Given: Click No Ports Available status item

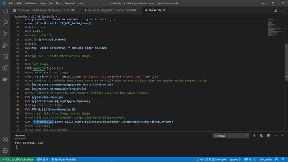Looking at the screenshot, I should tap(64, 159).
